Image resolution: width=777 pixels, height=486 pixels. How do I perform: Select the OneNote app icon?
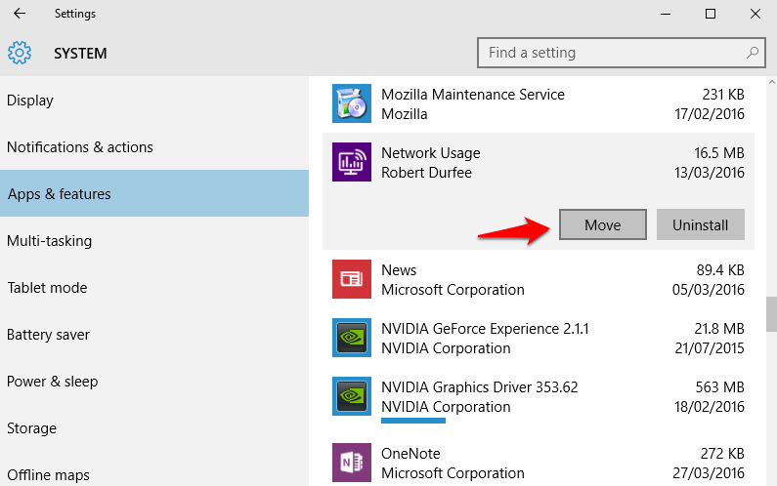pos(351,463)
